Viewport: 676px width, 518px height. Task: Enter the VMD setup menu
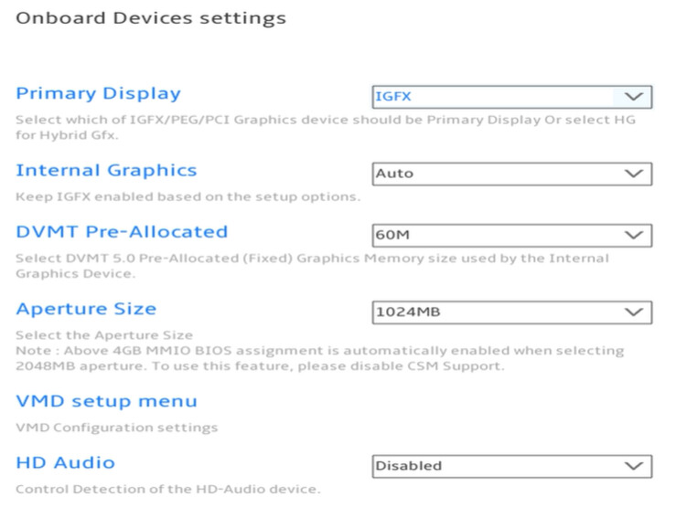(106, 401)
